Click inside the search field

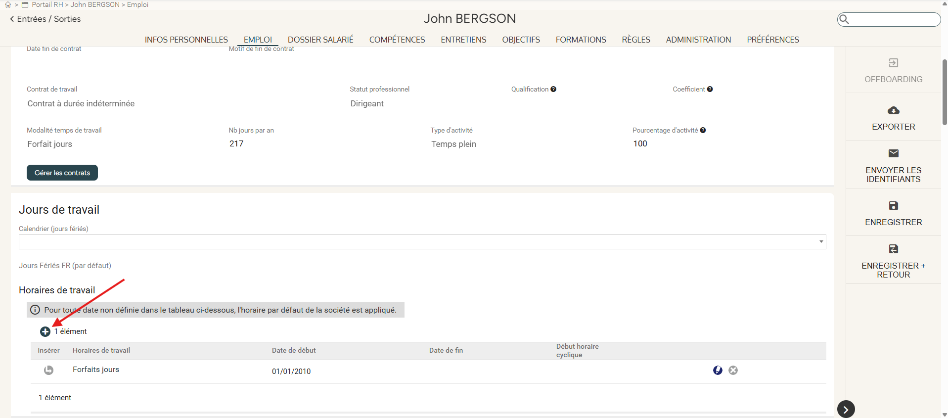click(x=893, y=19)
